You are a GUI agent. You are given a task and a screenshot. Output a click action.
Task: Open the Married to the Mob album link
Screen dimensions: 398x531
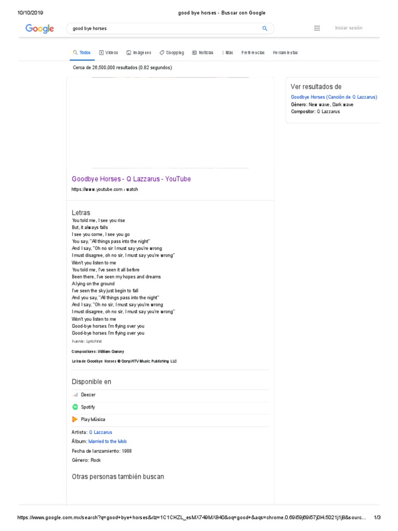107,441
